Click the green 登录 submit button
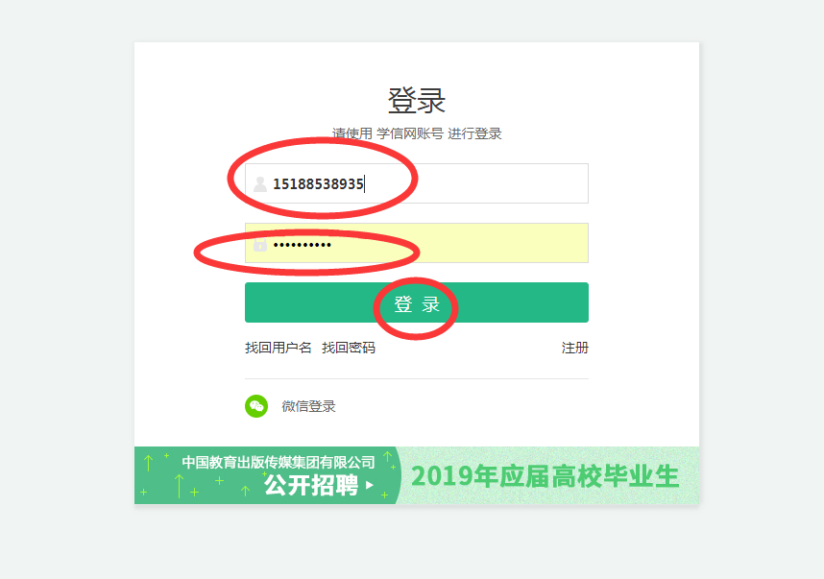The image size is (824, 579). 417,302
